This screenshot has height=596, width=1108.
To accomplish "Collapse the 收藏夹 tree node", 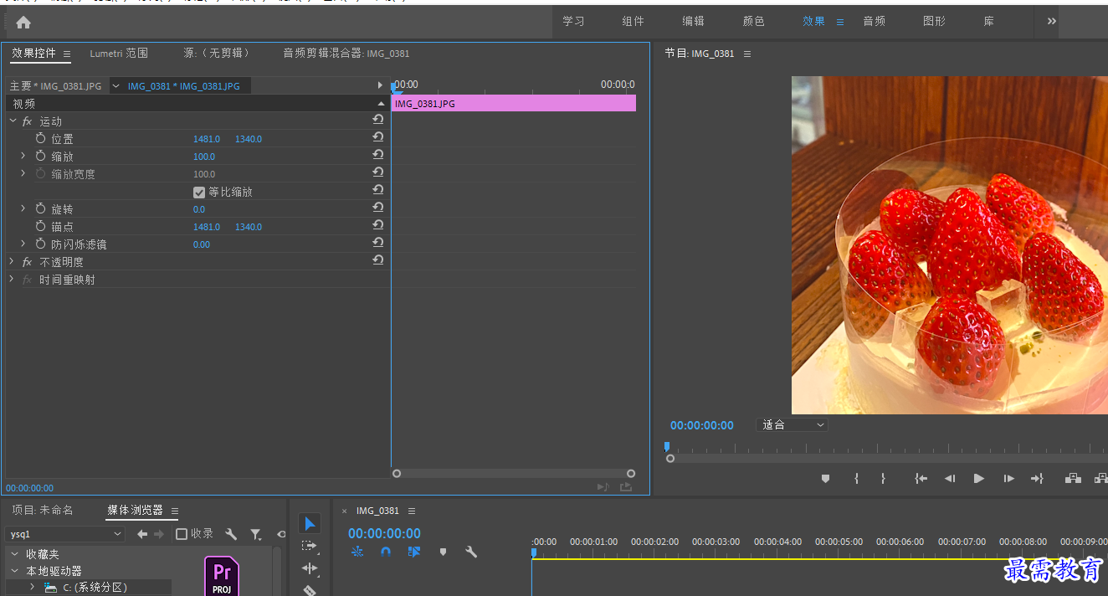I will coord(14,554).
